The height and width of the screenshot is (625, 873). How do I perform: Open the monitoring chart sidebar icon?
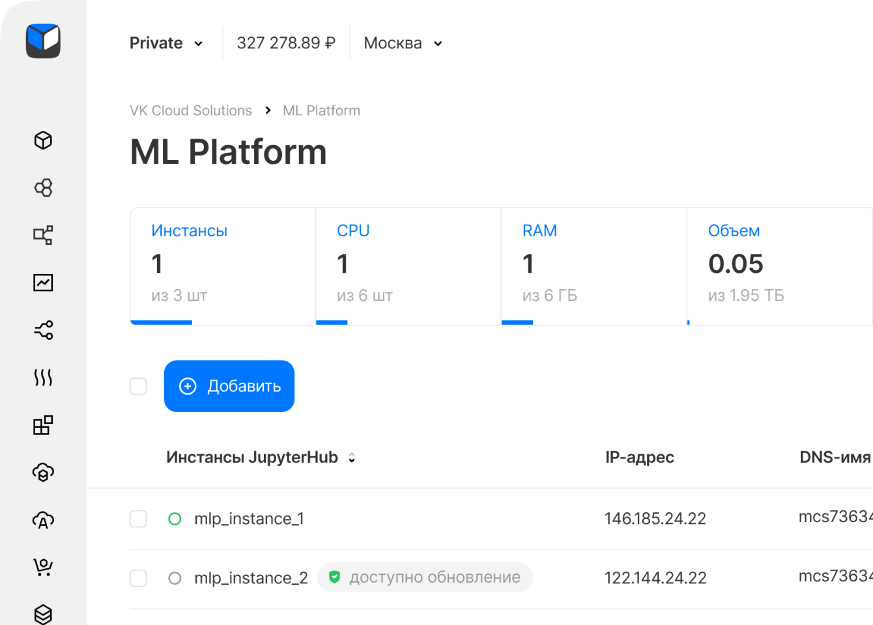pos(43,283)
